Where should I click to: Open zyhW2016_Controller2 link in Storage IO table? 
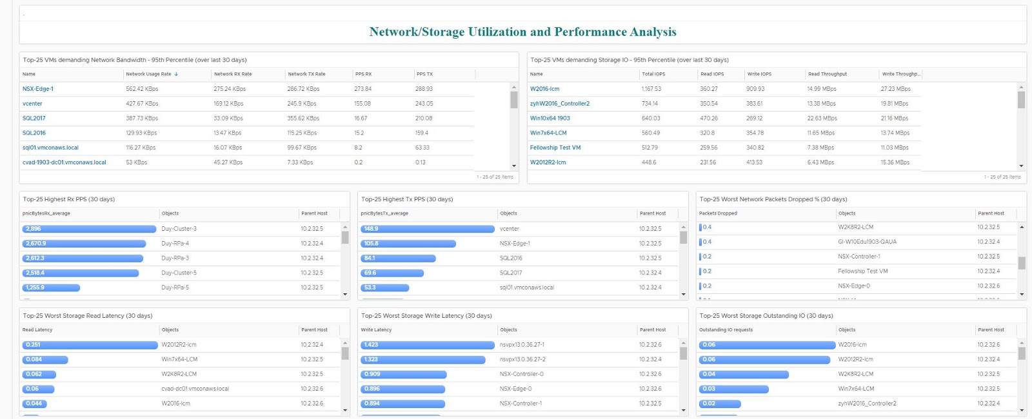(x=559, y=104)
